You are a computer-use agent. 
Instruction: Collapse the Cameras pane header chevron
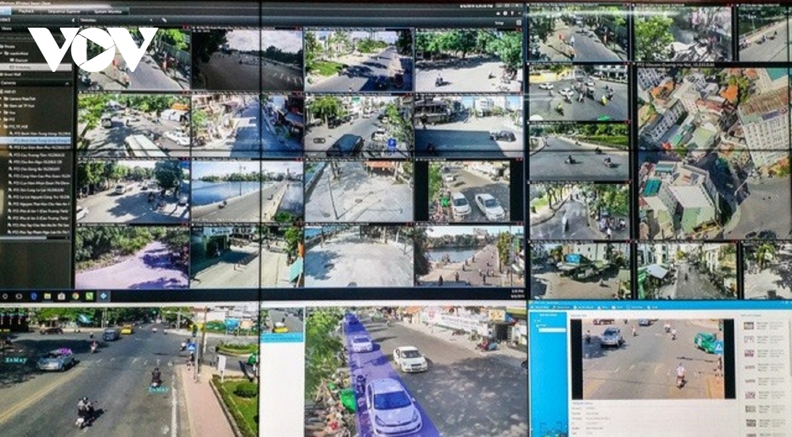(67, 84)
